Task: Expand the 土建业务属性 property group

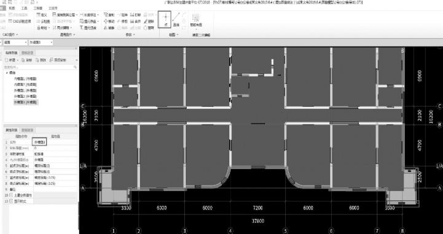Action: tap(11, 195)
